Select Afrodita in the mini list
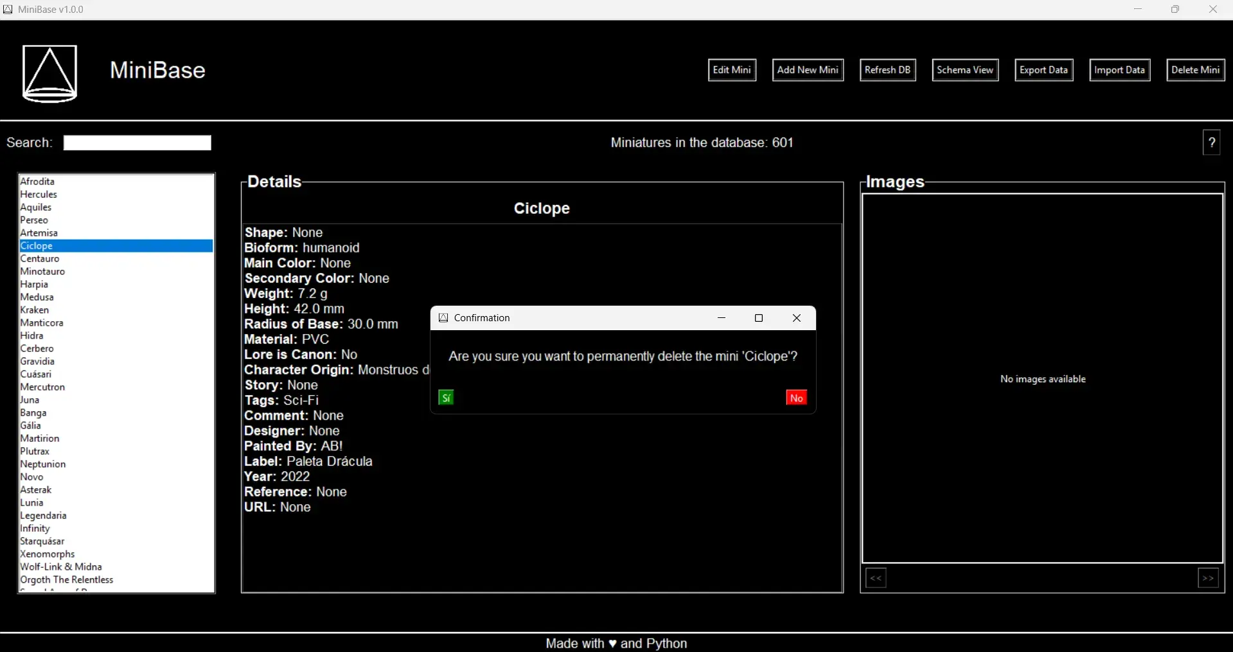Viewport: 1233px width, 652px height. (116, 182)
